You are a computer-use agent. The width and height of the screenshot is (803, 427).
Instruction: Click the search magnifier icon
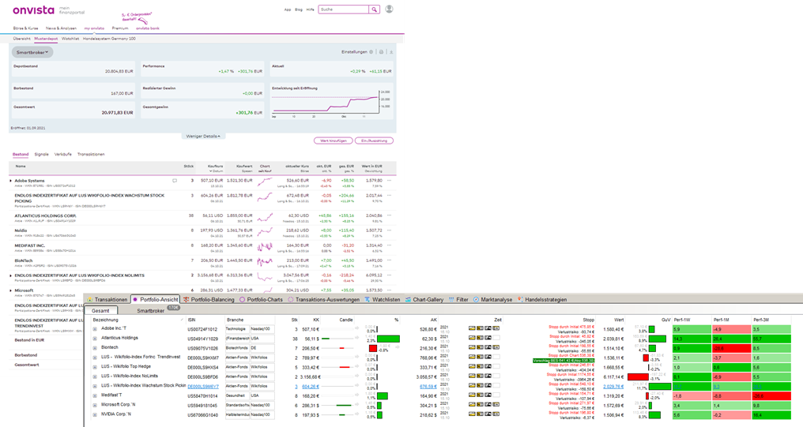coord(375,9)
